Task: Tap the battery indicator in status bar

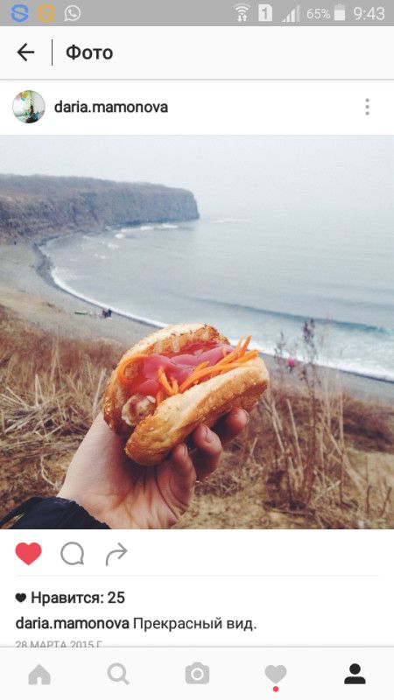Action: [x=340, y=13]
